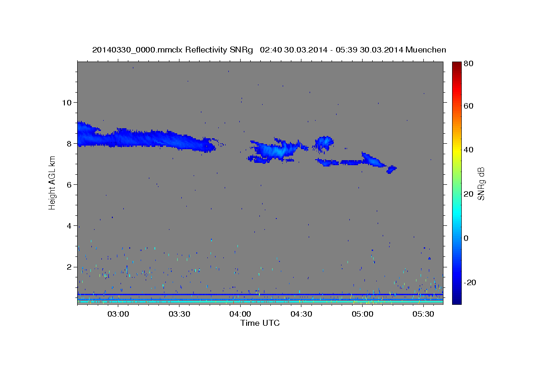Image resolution: width=548 pixels, height=365 pixels.
Task: Click the 03:30 time tick label
Action: 179,314
